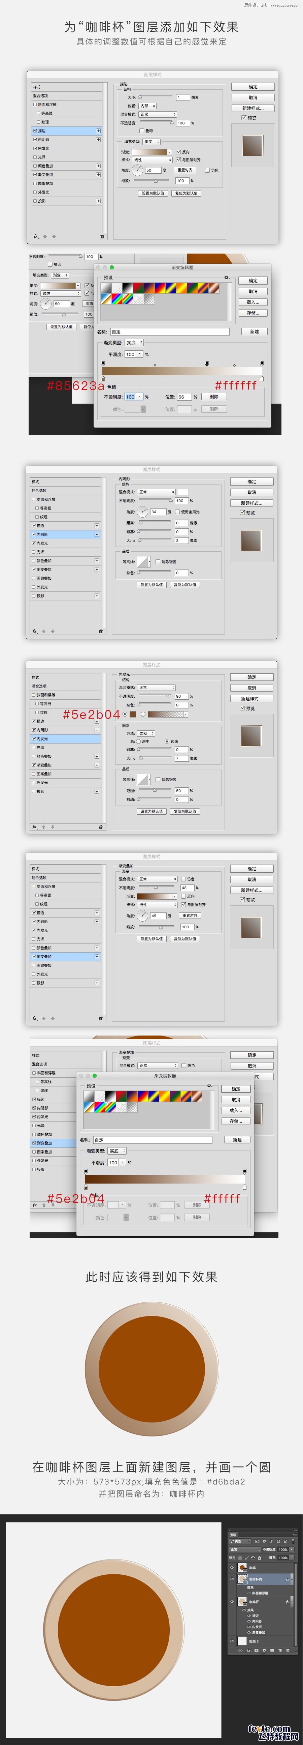
Task: Click the 图层 tab in the Layers panel
Action: pyautogui.click(x=233, y=1535)
